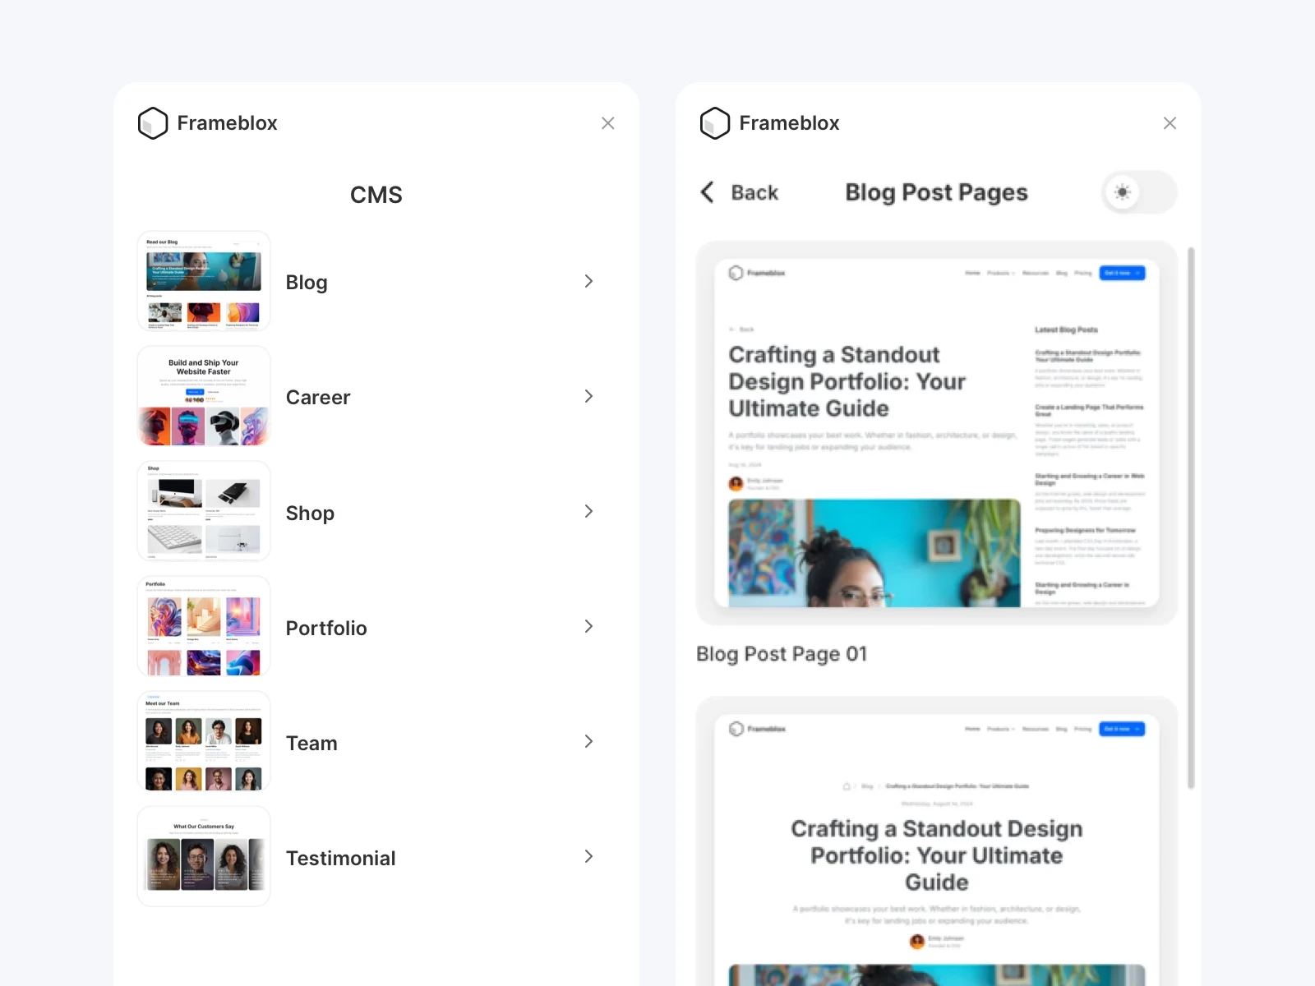Select the Team menu label
Image resolution: width=1315 pixels, height=986 pixels.
point(311,743)
